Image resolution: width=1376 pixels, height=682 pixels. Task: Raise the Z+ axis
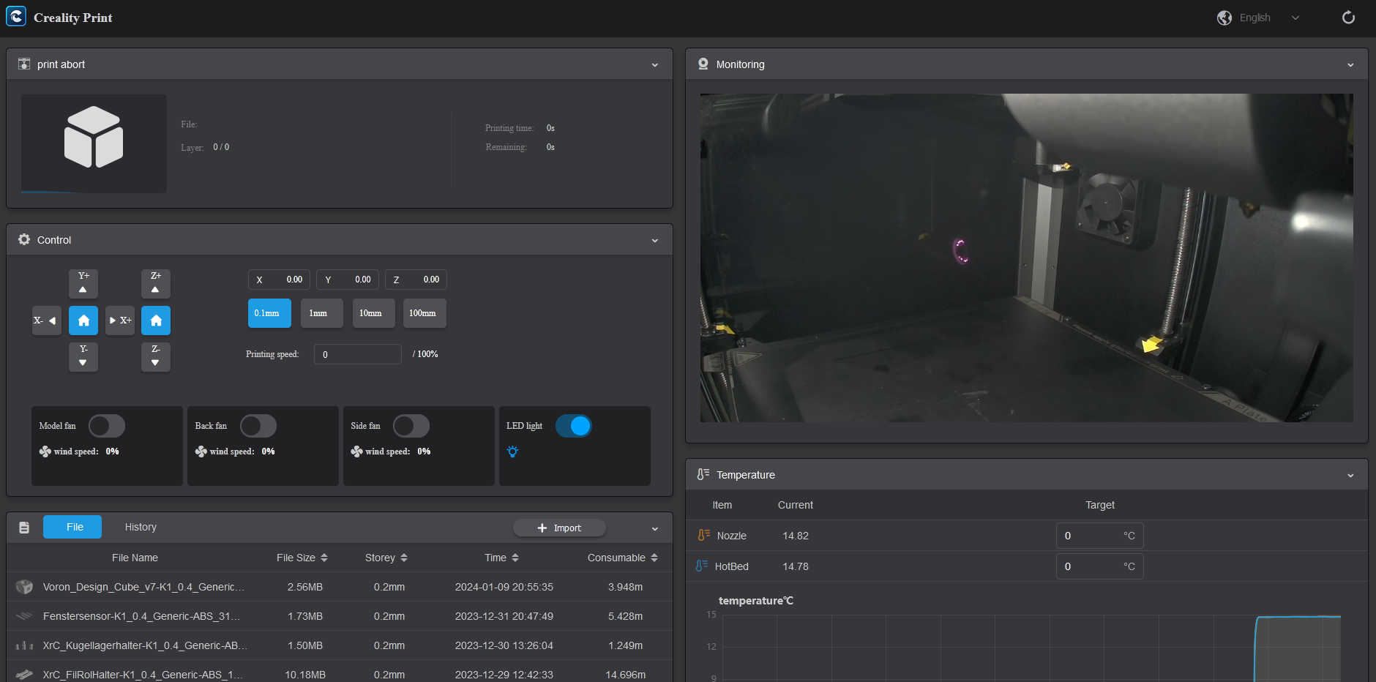tap(156, 283)
